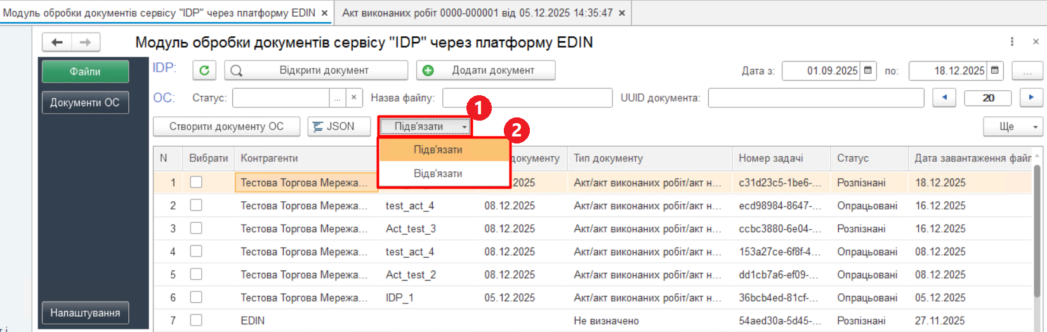
Task: Switch to the Акт виконаних робіт tab
Action: pos(477,13)
